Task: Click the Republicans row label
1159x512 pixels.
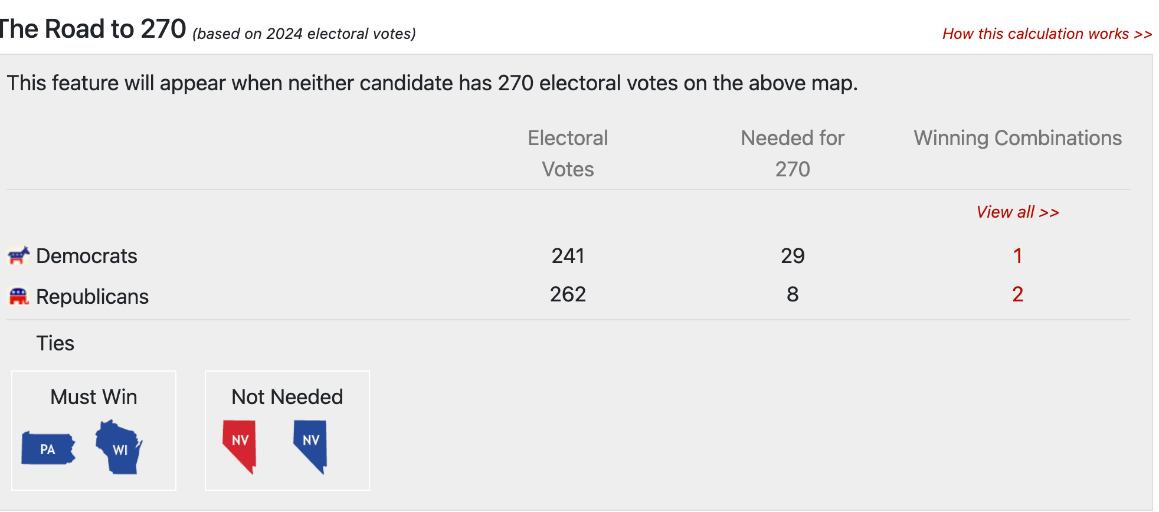Action: [92, 297]
